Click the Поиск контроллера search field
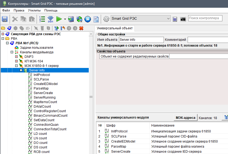Screen dimensions: 228x154 (x=205, y=18)
